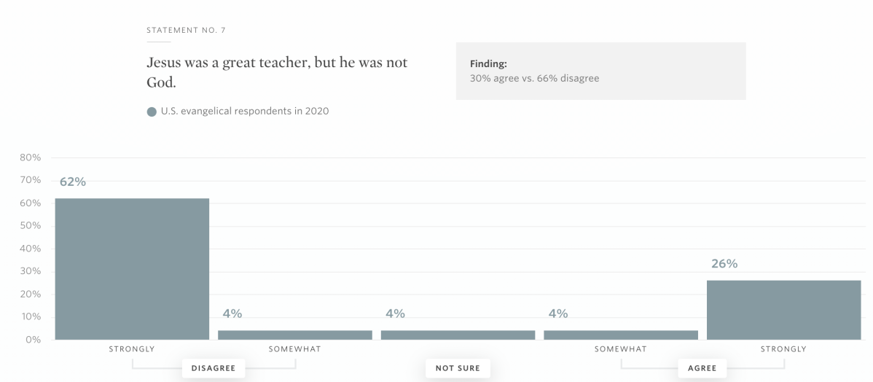Click the NOT SURE label button

458,368
